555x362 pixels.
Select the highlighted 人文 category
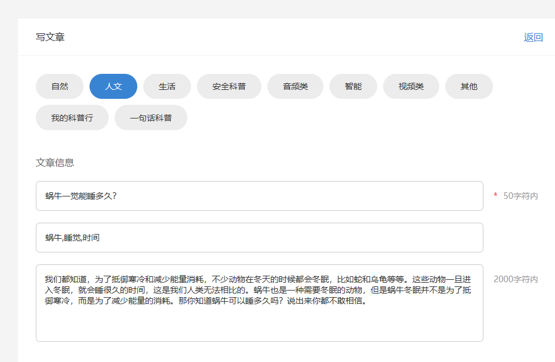coord(113,86)
